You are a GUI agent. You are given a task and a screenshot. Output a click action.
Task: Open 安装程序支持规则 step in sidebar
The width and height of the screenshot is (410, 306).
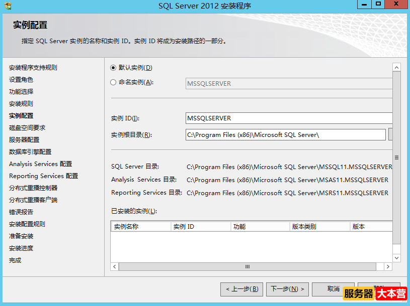tap(33, 68)
